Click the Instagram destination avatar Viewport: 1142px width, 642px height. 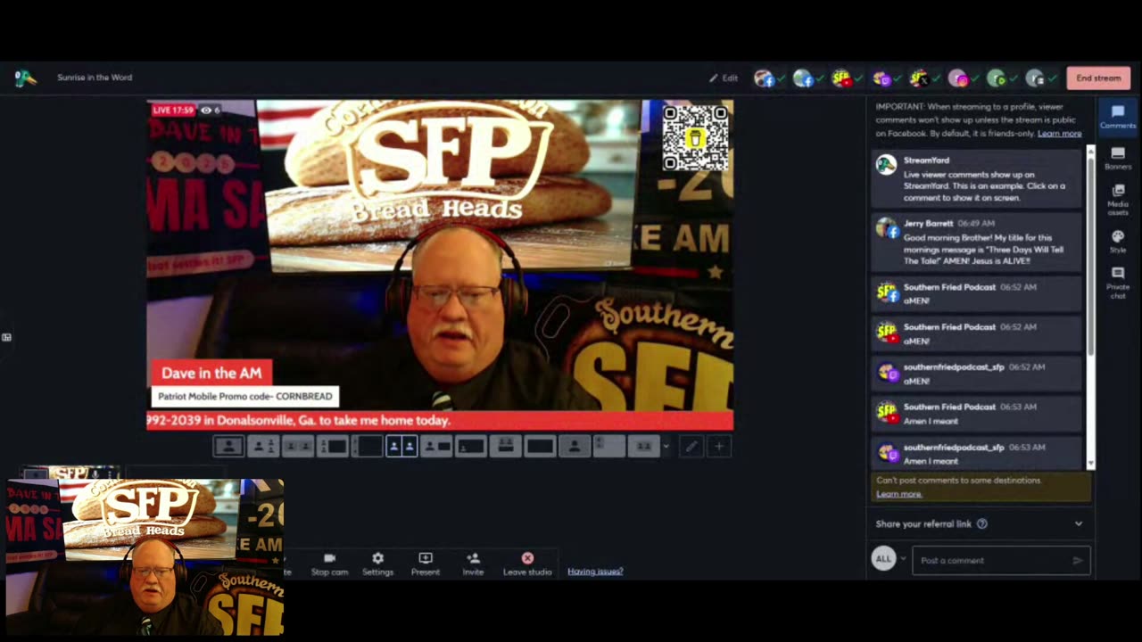click(957, 78)
